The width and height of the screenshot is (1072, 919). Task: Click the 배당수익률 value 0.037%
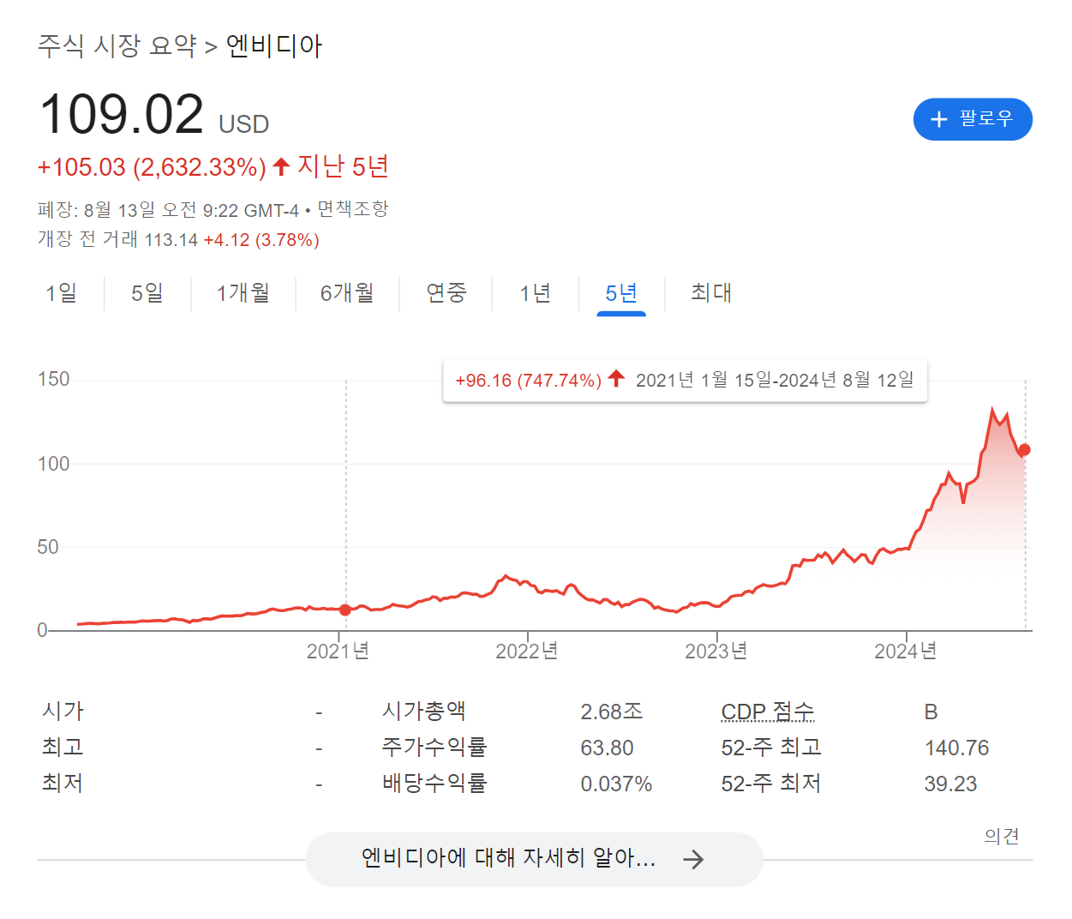click(x=616, y=784)
